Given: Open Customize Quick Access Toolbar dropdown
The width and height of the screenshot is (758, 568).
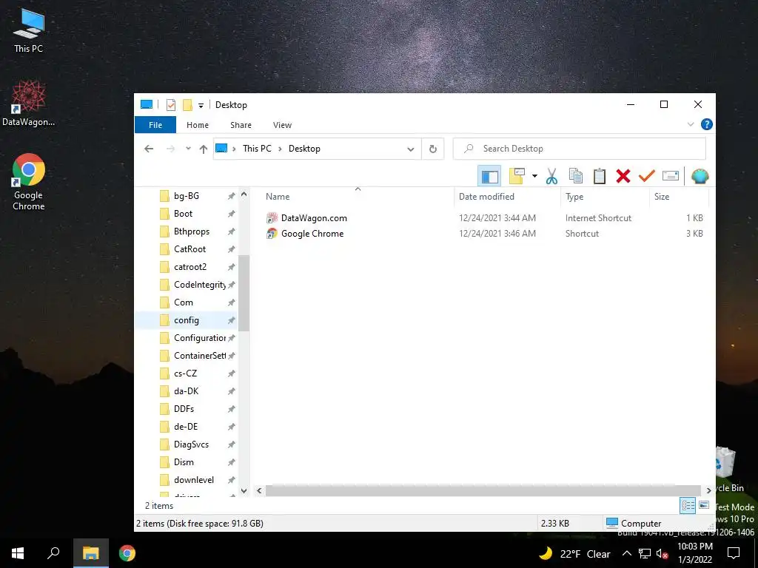Looking at the screenshot, I should click(x=201, y=105).
